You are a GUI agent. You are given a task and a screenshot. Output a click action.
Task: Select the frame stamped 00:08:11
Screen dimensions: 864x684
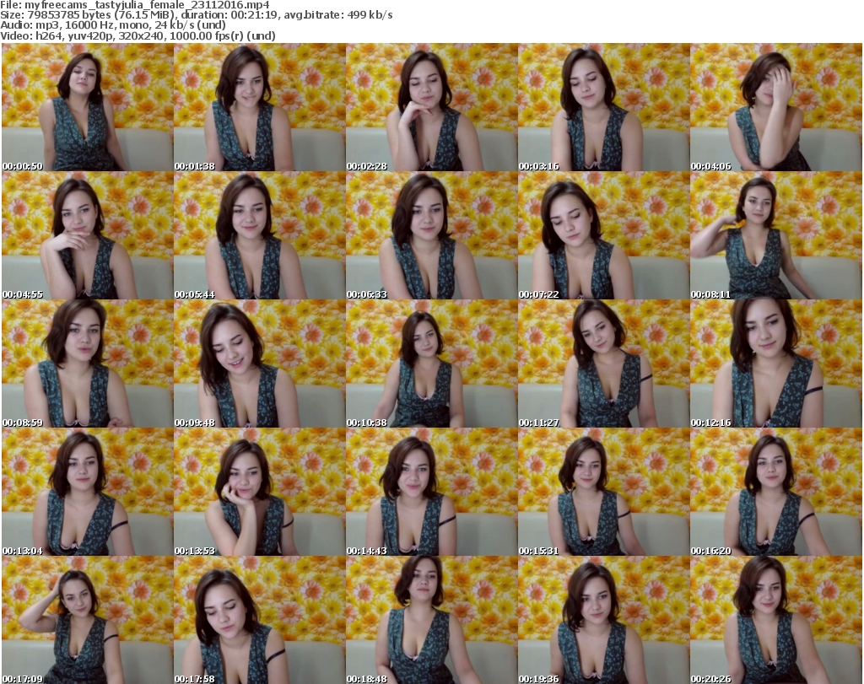[x=776, y=235]
